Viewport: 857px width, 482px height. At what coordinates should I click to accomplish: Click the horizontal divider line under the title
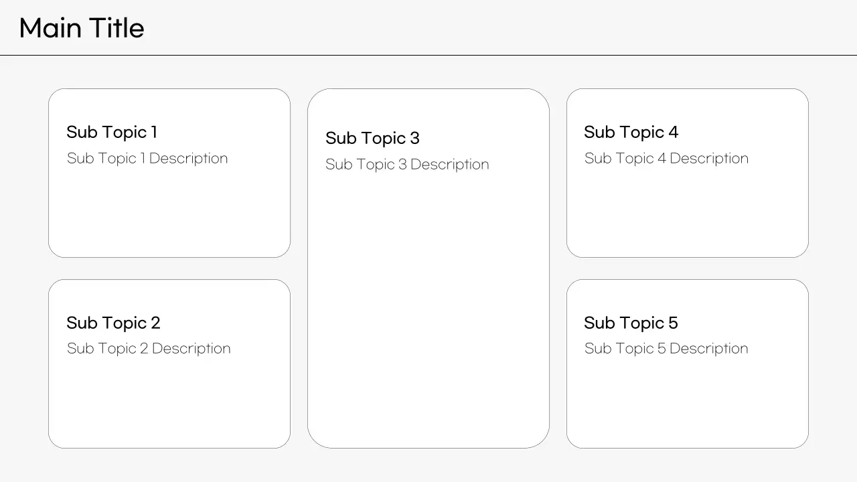pyautogui.click(x=428, y=55)
